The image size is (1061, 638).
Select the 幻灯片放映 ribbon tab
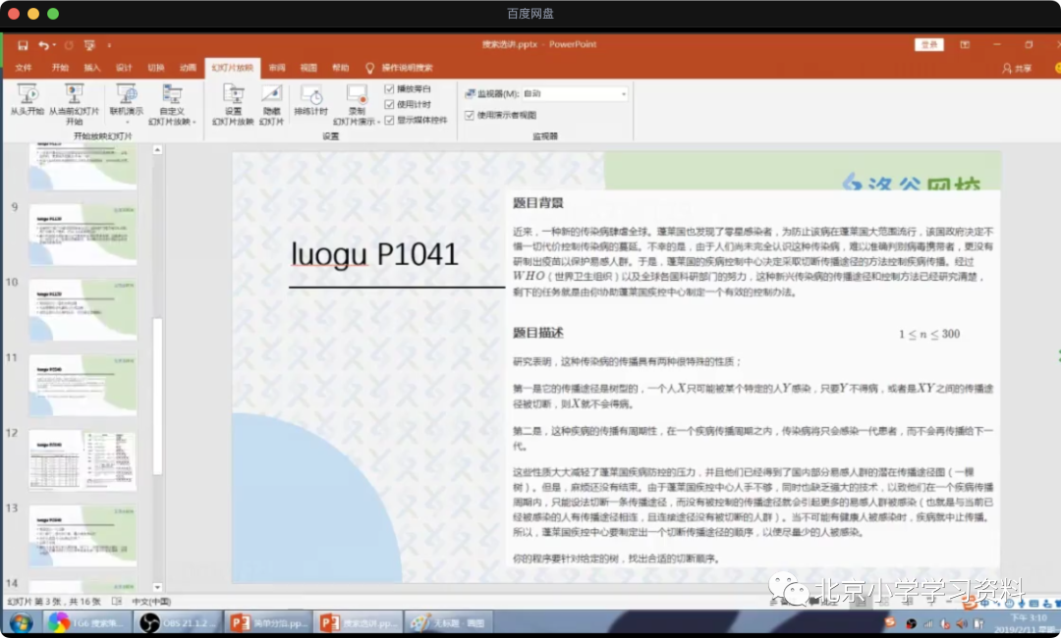(x=232, y=68)
